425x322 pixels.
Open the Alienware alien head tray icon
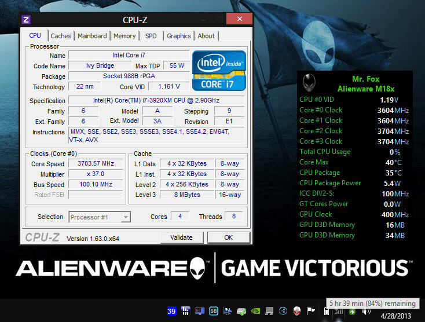297,311
